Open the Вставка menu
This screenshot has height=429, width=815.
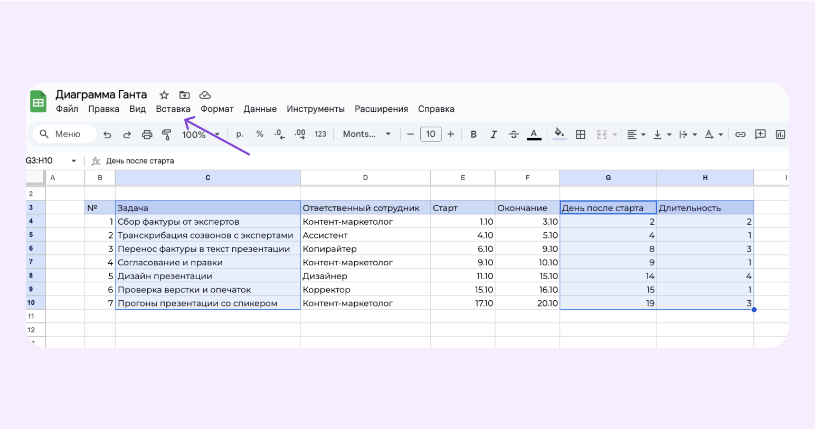(173, 109)
